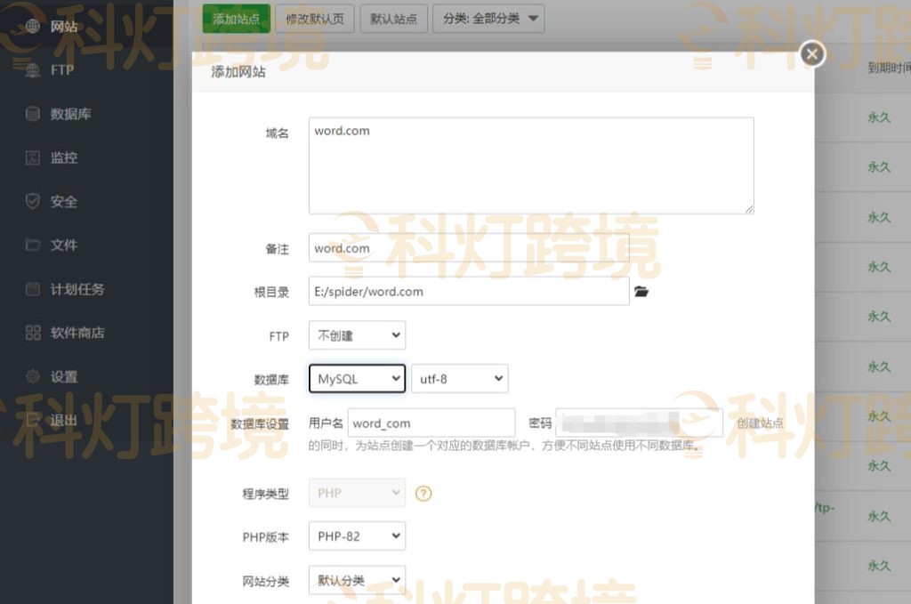911x604 pixels.
Task: Click the FTP globe icon in sidebar
Action: tap(33, 69)
